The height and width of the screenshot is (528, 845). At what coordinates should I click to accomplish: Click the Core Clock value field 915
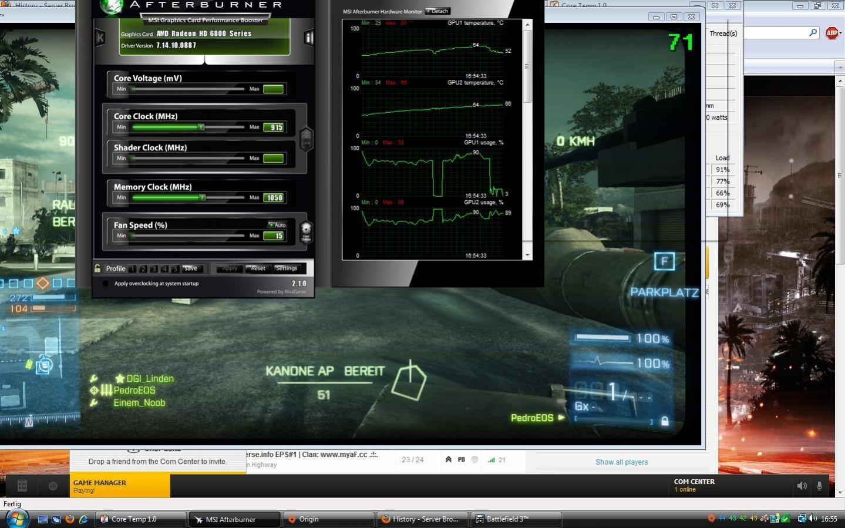(274, 127)
